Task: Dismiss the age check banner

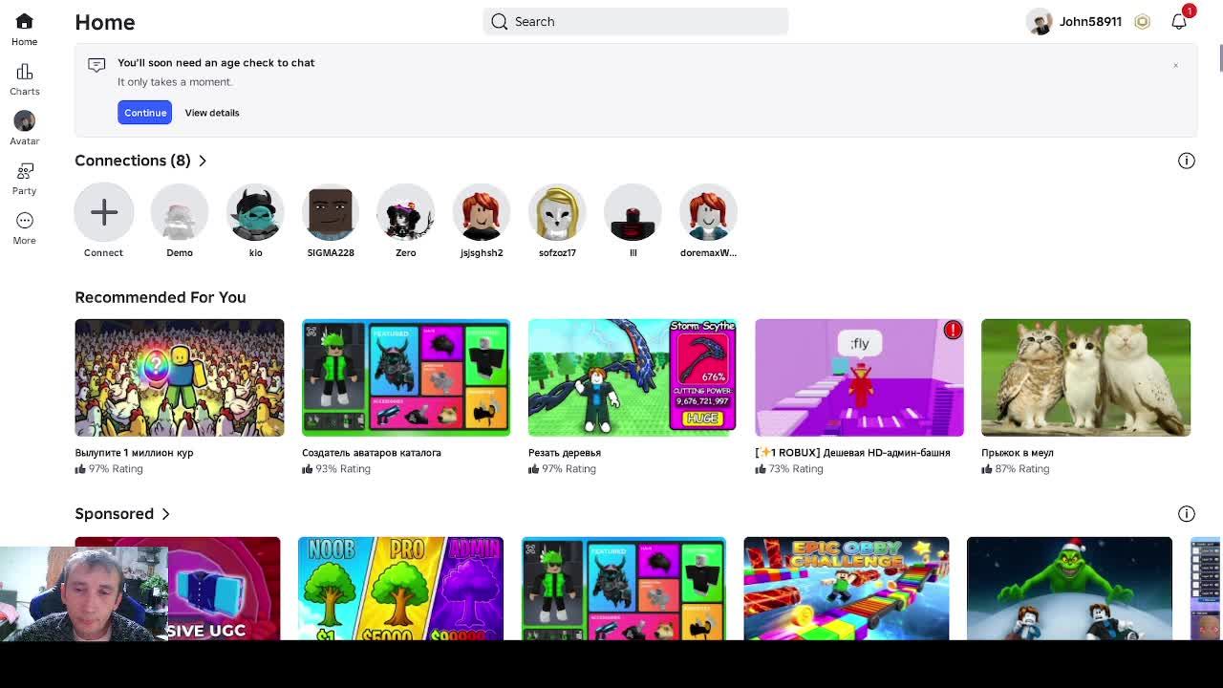Action: tap(1175, 65)
